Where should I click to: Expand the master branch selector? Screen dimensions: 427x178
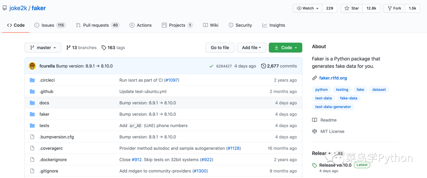pos(43,47)
